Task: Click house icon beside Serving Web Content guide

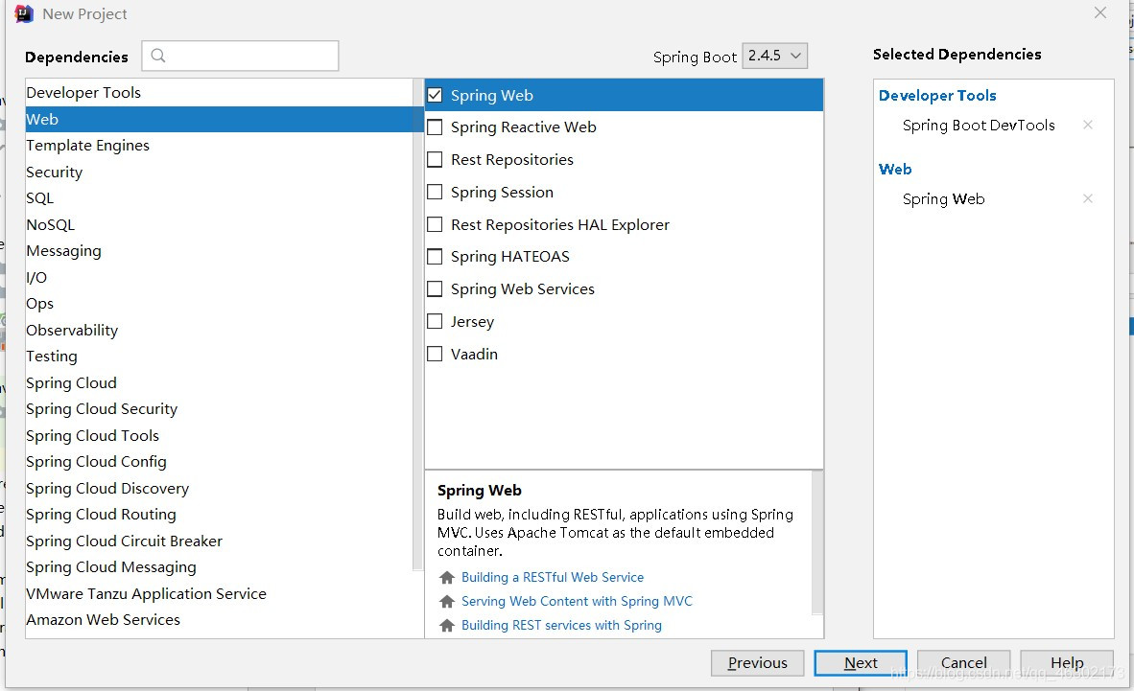Action: (447, 601)
